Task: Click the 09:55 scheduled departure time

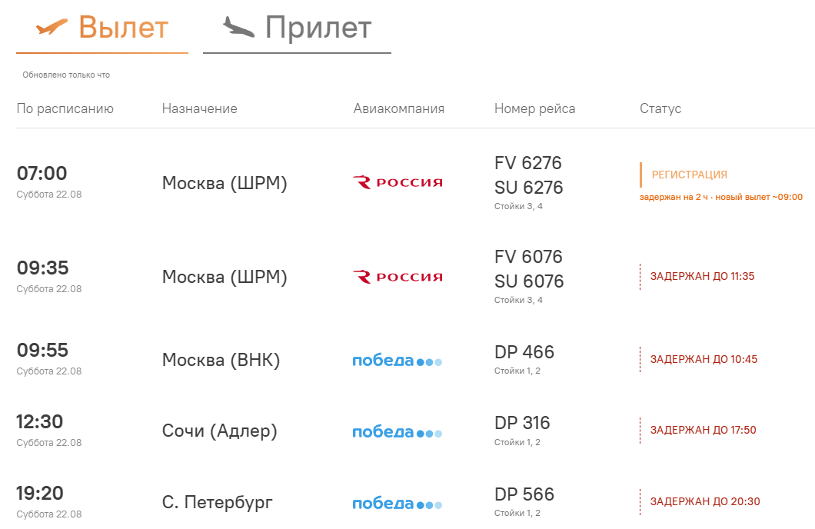Action: [42, 351]
